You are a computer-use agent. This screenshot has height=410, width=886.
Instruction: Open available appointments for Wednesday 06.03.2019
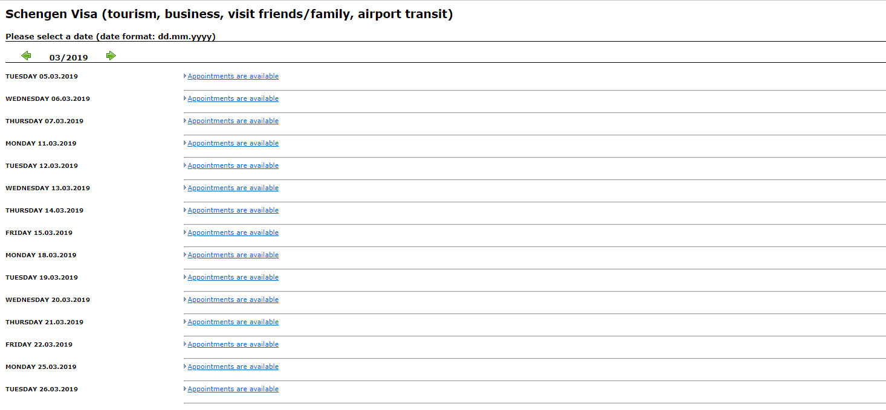233,98
